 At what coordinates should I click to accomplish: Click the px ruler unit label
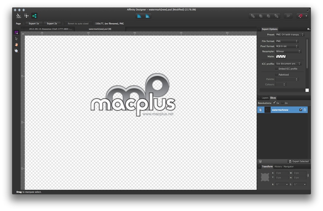23,34
